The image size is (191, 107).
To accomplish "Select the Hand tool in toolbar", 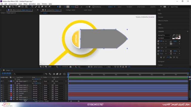I will click(10, 7).
